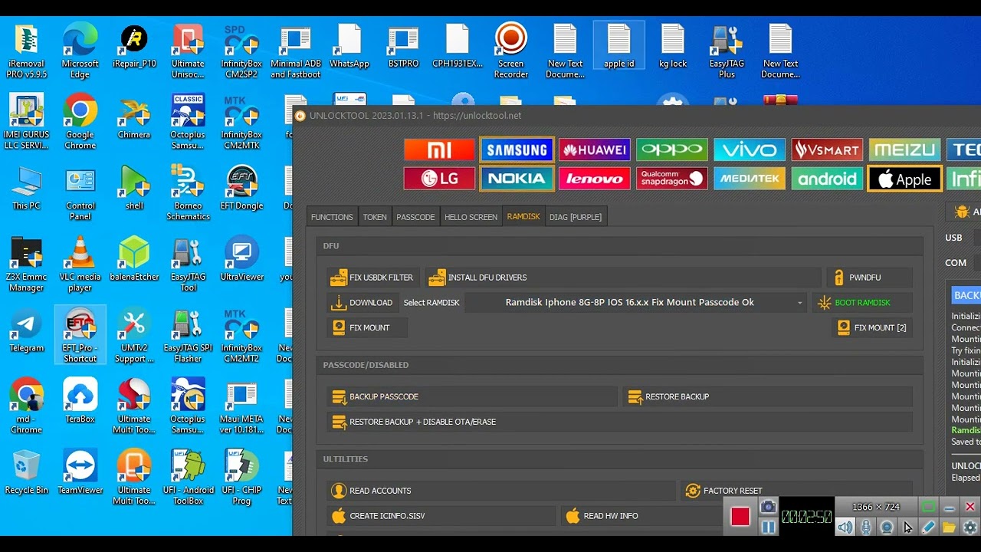Select the TeamViewer desktop icon

(x=80, y=472)
